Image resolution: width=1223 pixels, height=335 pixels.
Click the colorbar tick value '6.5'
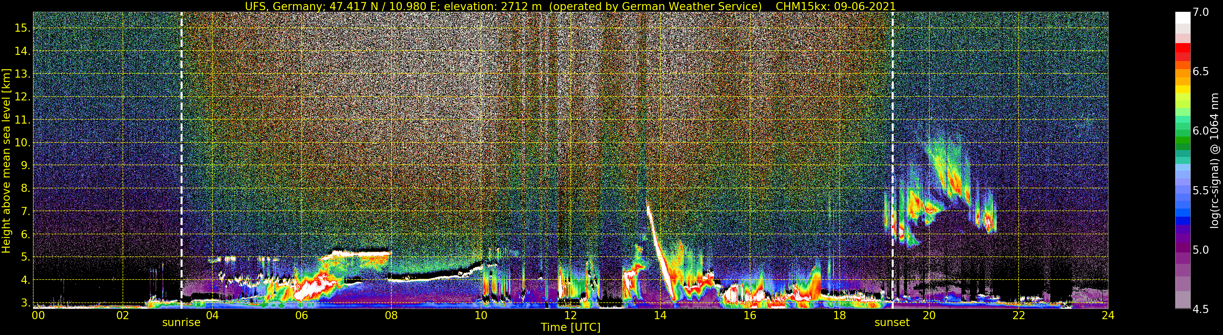point(1200,72)
